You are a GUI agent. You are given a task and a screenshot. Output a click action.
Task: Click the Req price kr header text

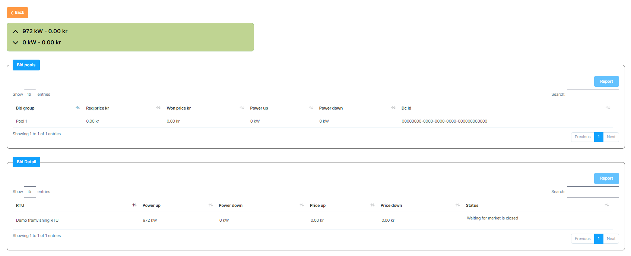tap(98, 108)
